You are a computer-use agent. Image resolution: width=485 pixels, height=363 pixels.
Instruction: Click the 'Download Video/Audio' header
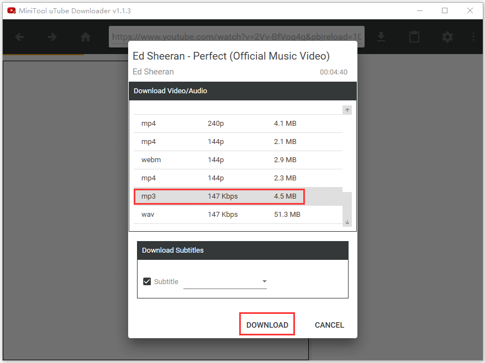point(243,91)
